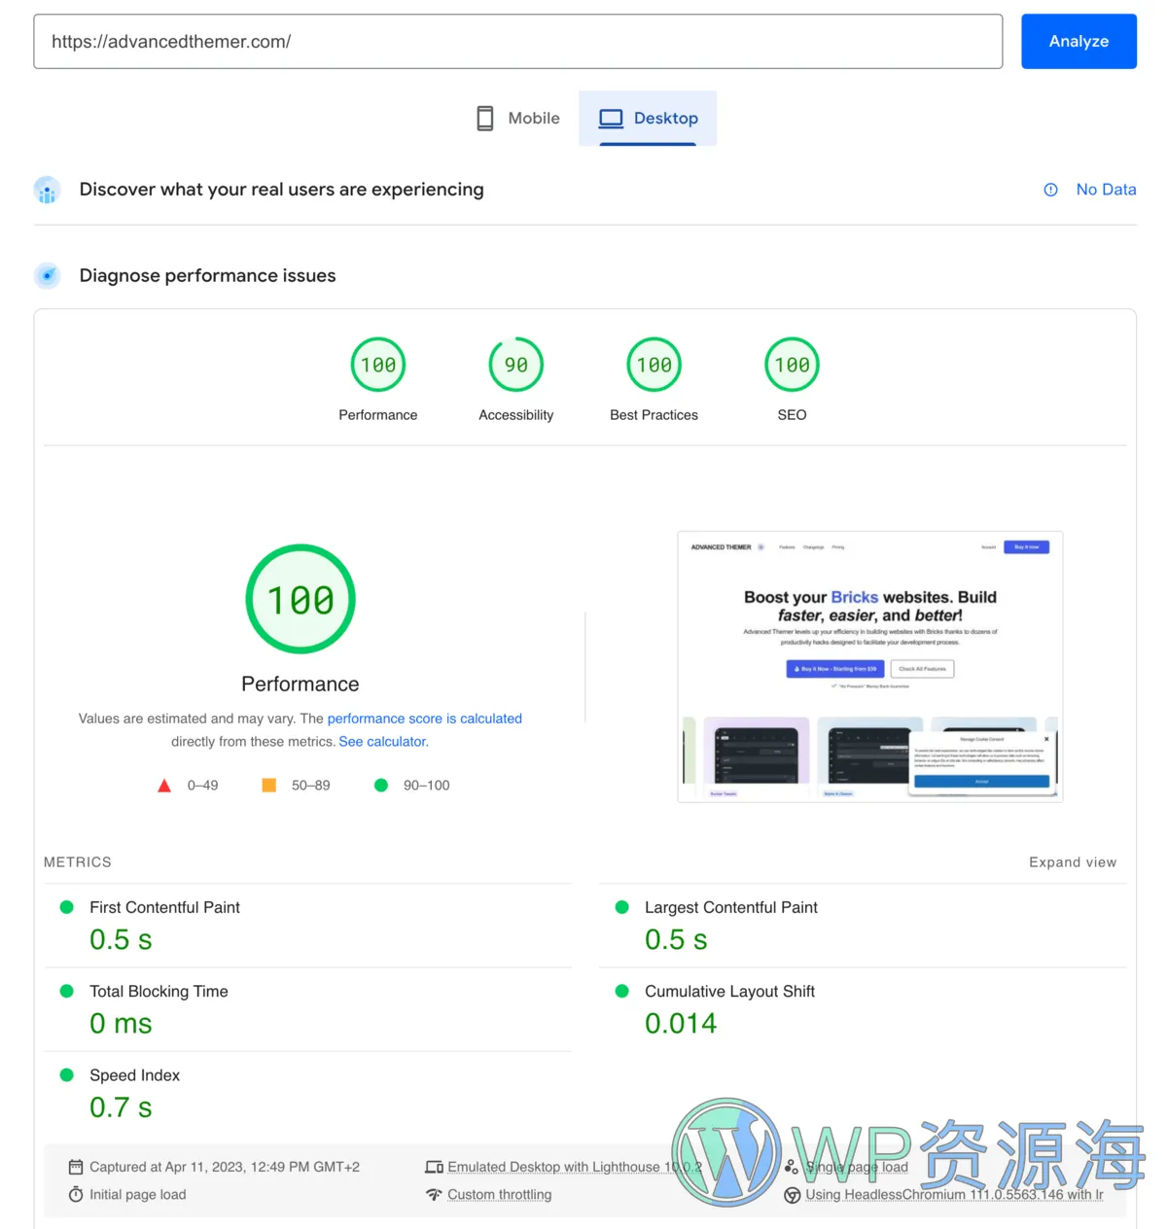Click Expand view in Metrics
This screenshot has width=1167, height=1229.
(1073, 862)
